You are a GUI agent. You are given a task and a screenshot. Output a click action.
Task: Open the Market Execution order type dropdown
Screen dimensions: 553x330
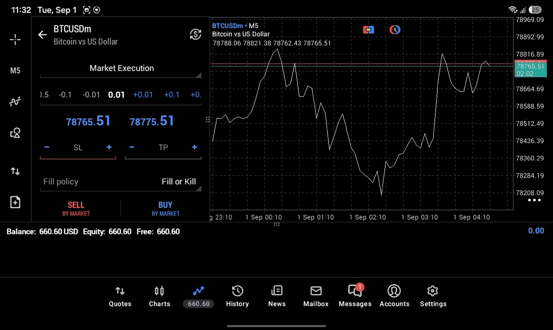(x=121, y=68)
